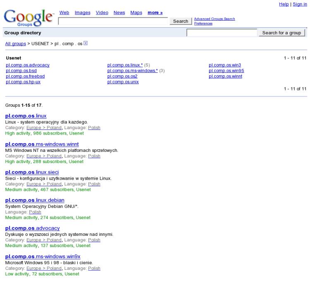310x281 pixels.
Task: Click 'Europe > Poland' under ms-windows.winnt
Action: tap(44, 156)
